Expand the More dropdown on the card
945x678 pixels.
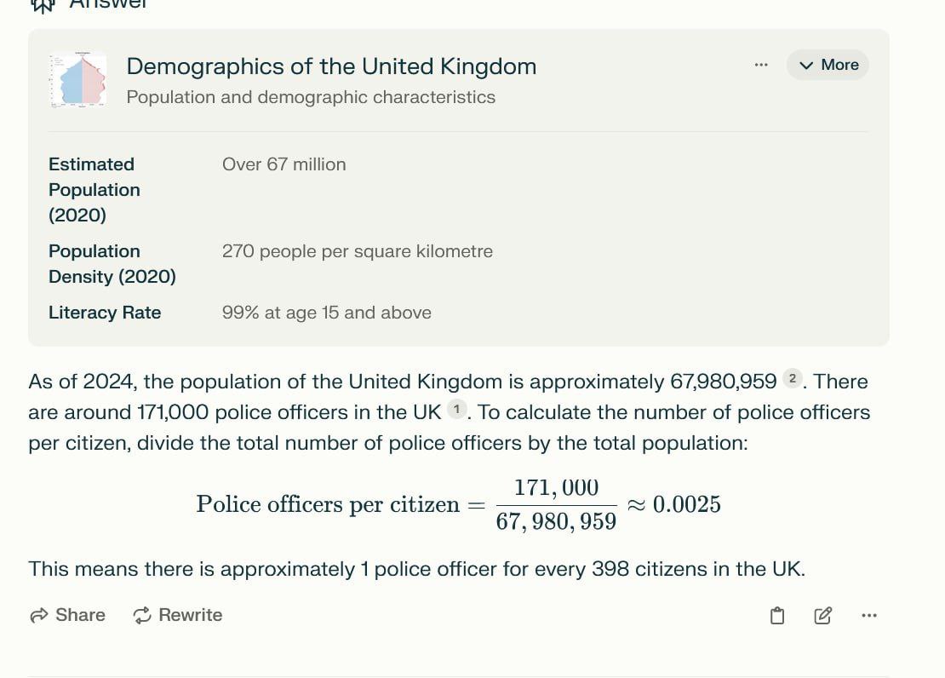click(828, 65)
